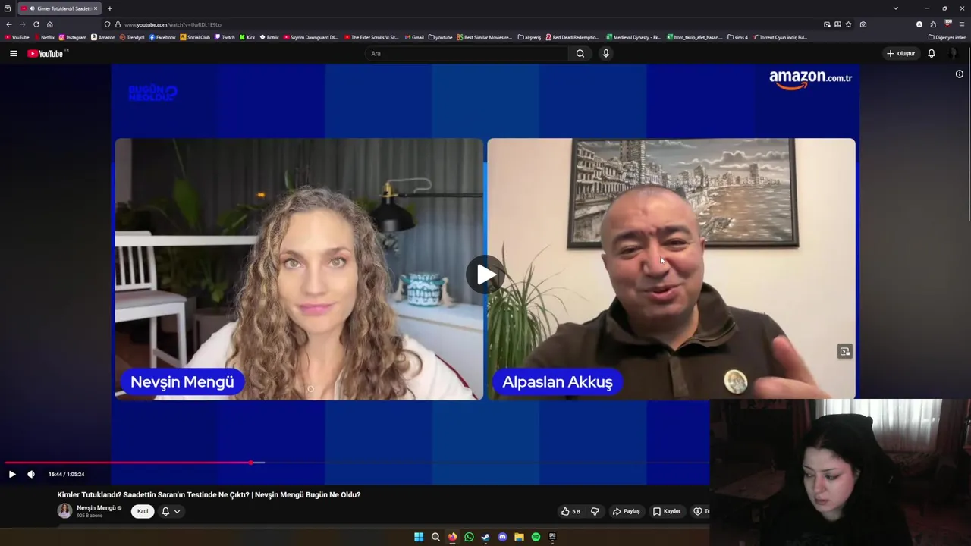Image resolution: width=971 pixels, height=546 pixels.
Task: List all tabs with the chevron dropdown
Action: (895, 8)
